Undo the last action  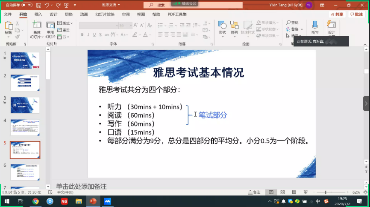click(47, 5)
